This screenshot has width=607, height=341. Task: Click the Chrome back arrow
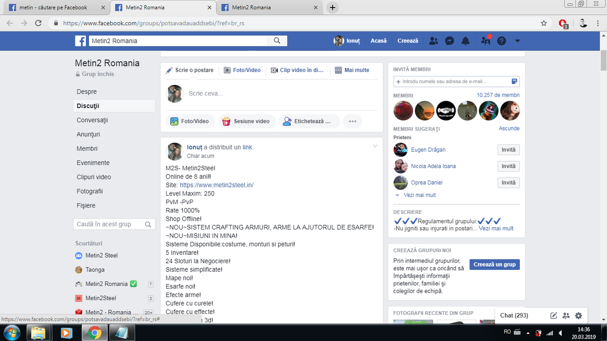10,23
